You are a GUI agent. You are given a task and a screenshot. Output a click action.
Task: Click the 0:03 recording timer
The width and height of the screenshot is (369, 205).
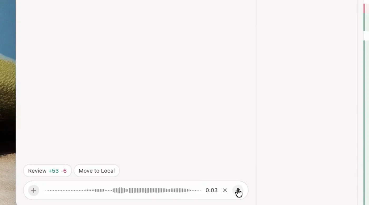[212, 190]
